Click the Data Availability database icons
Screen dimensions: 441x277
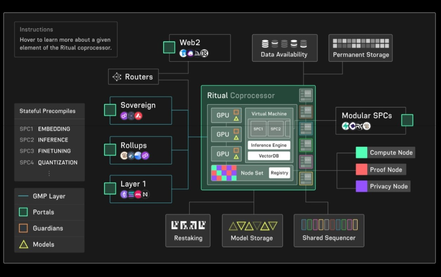pos(284,44)
